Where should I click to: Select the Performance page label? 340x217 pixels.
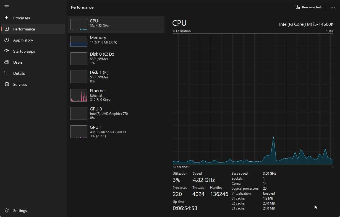[x=24, y=29]
